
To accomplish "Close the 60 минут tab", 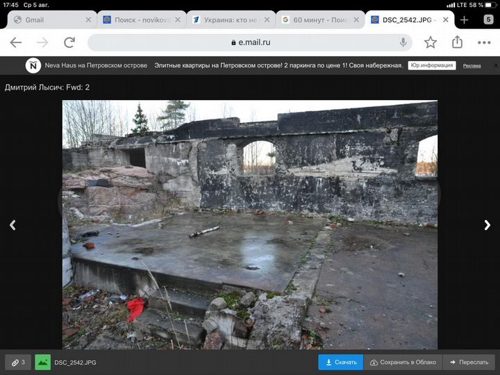I will pyautogui.click(x=356, y=19).
